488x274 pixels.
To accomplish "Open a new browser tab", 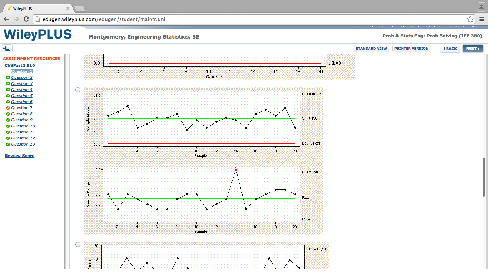I will click(79, 9).
